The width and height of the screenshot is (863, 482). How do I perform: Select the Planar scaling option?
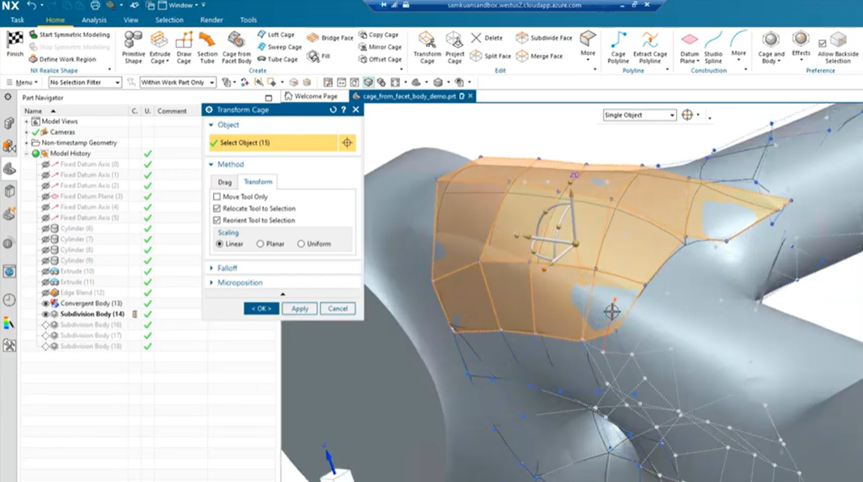pyautogui.click(x=261, y=244)
